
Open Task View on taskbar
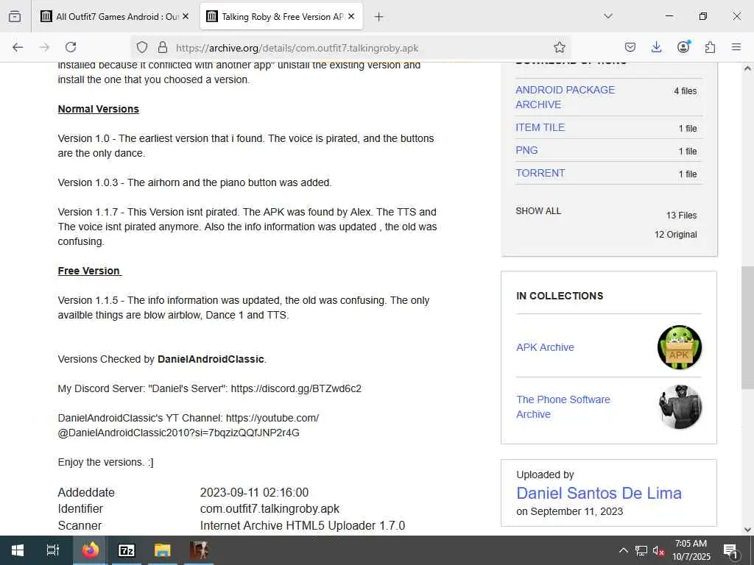click(52, 550)
